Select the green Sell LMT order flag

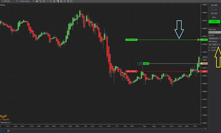click(x=131, y=40)
